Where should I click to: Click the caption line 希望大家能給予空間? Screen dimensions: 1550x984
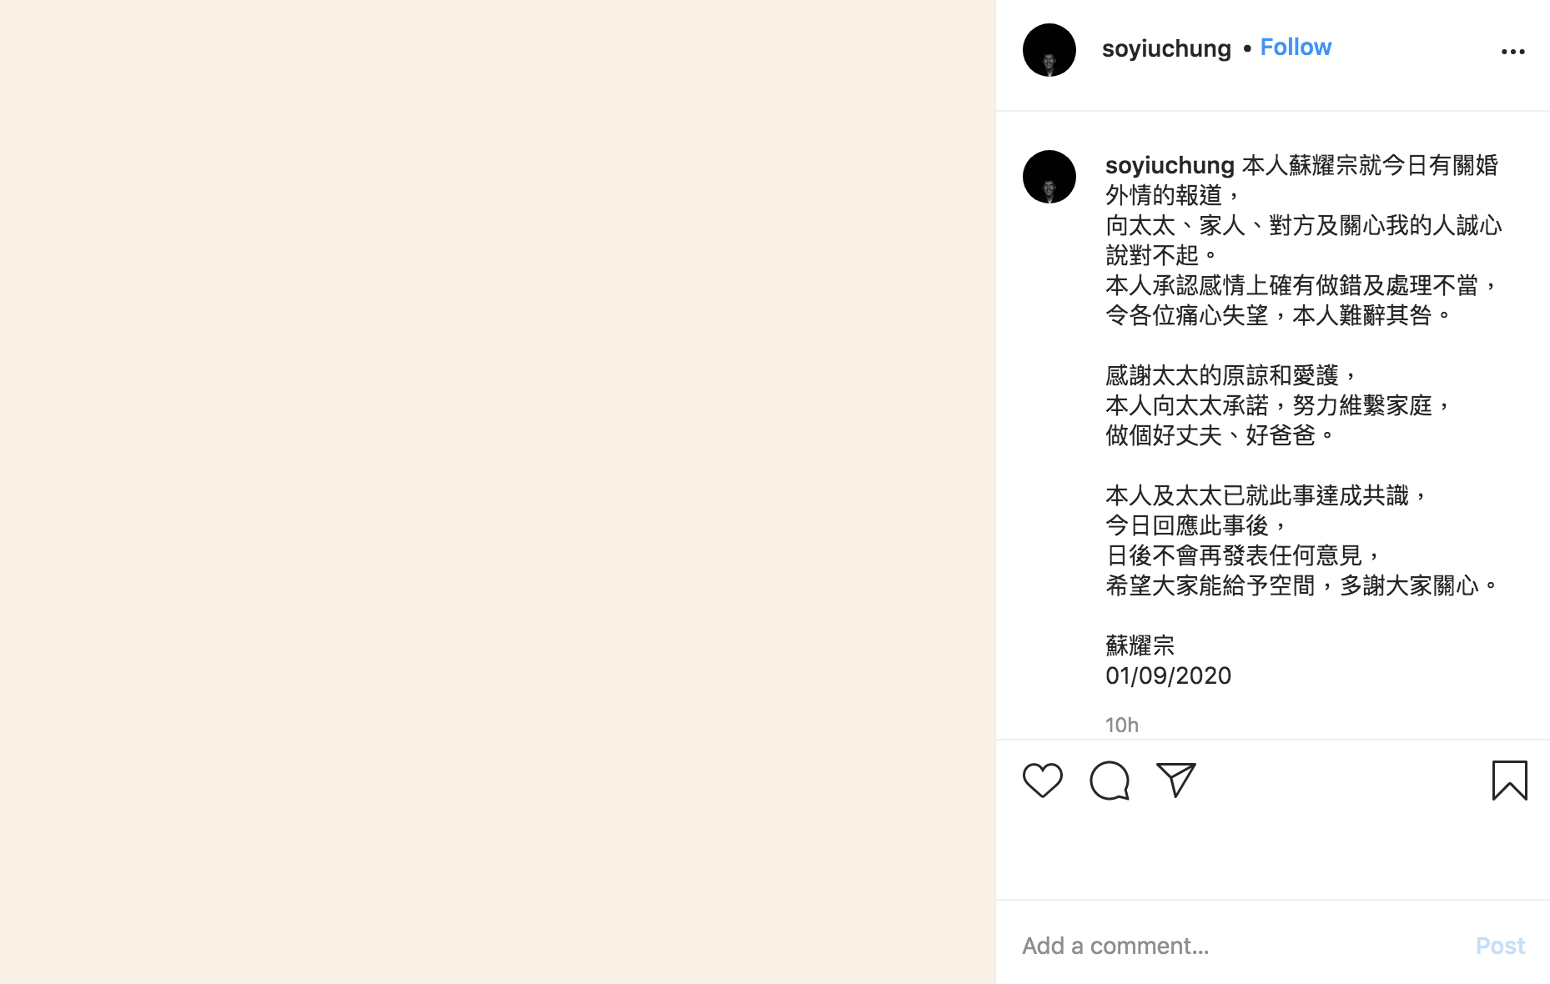point(1301,585)
